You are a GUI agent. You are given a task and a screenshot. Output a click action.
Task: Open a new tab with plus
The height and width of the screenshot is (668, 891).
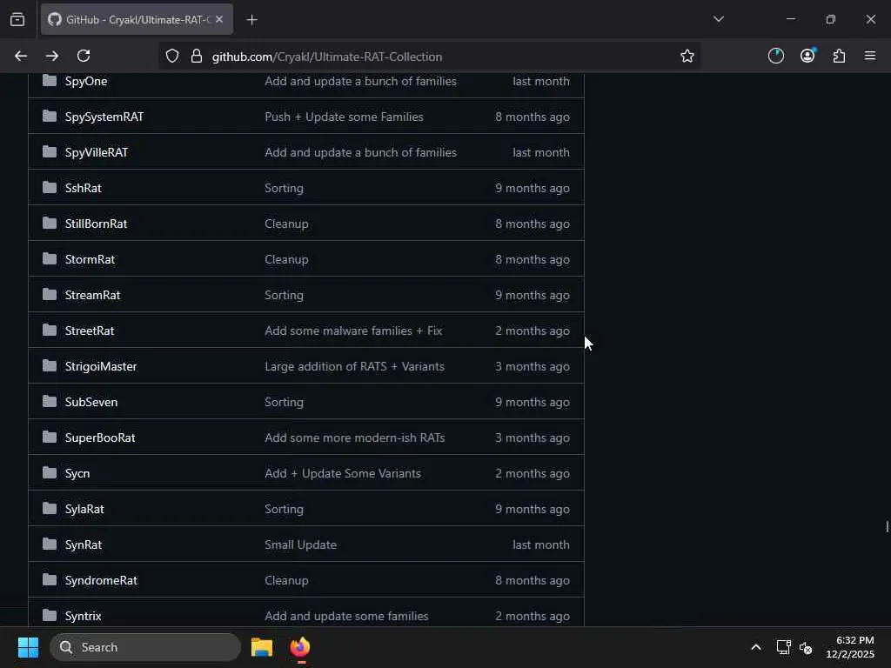coord(251,20)
